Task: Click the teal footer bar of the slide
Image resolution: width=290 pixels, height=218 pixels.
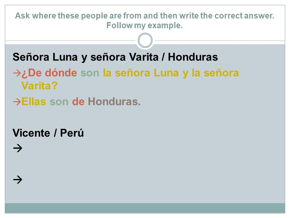Action: (145, 208)
